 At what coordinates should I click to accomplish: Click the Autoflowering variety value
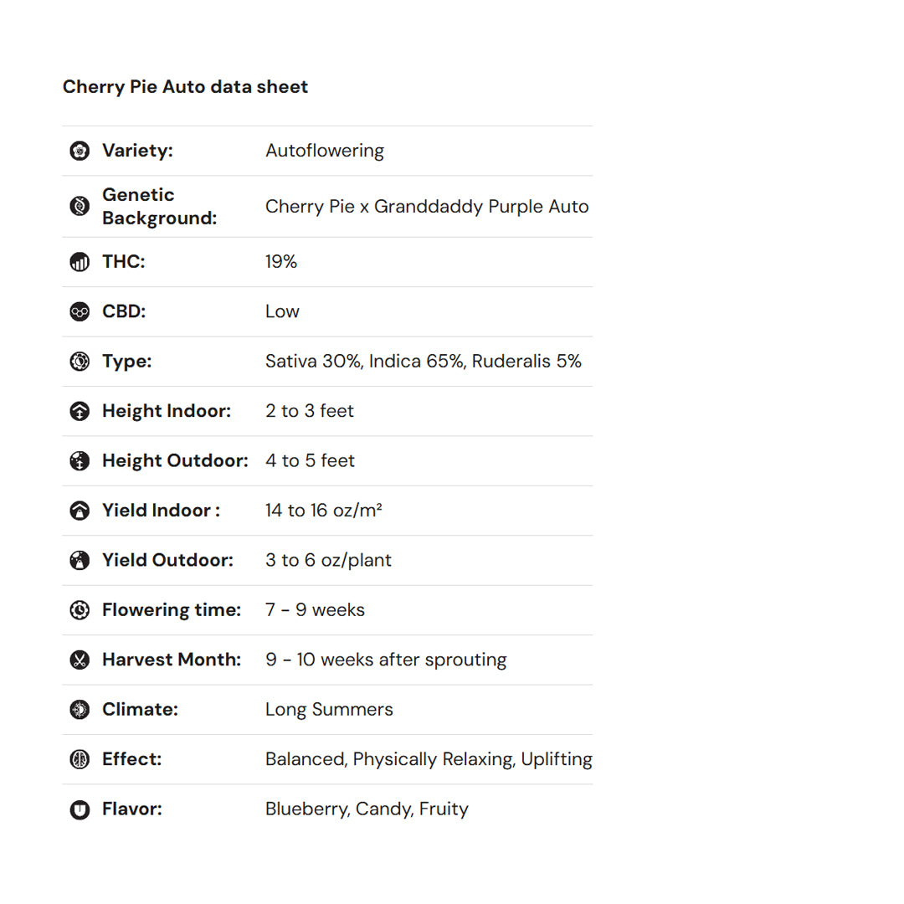[x=325, y=151]
